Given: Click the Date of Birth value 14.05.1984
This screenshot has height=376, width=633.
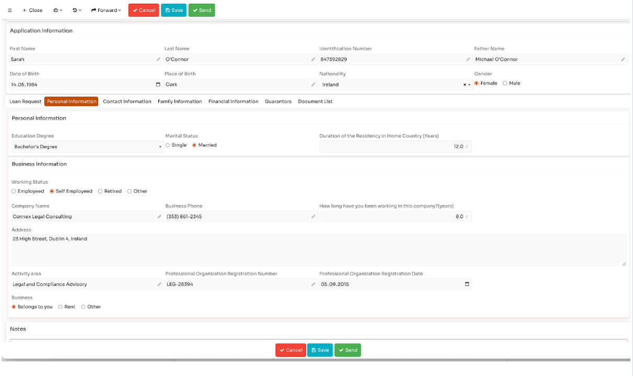Looking at the screenshot, I should [x=24, y=85].
